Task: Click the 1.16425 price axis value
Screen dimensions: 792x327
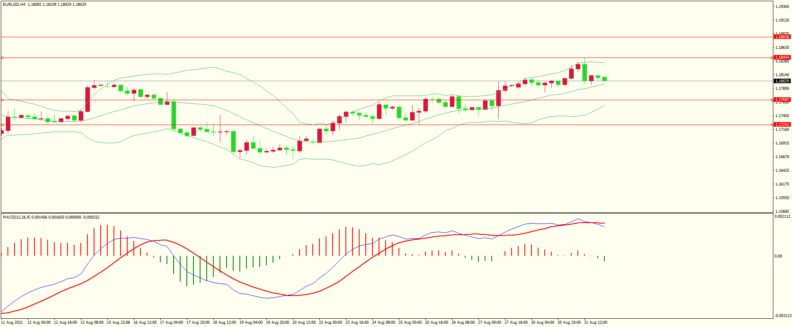Action: tap(782, 171)
